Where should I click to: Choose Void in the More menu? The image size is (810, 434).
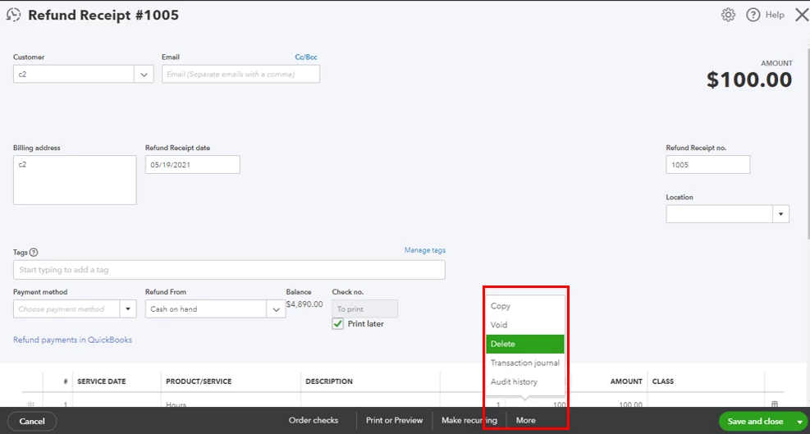[x=525, y=325]
